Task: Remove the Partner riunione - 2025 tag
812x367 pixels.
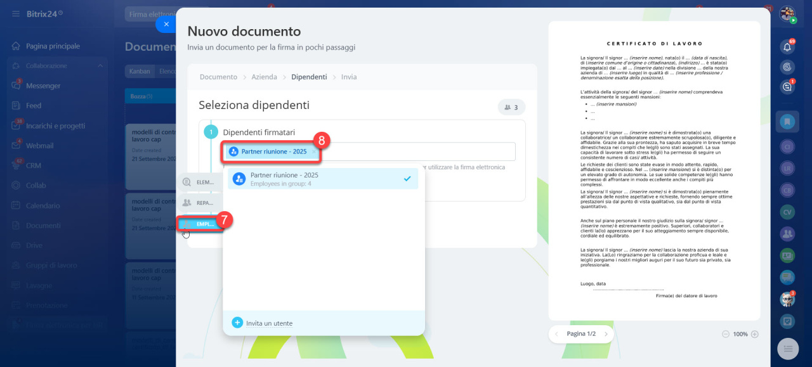Action: [313, 152]
